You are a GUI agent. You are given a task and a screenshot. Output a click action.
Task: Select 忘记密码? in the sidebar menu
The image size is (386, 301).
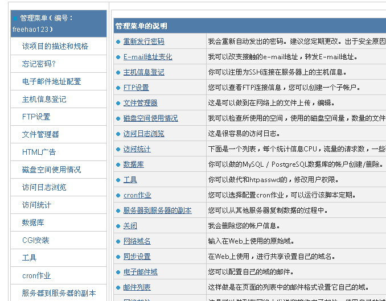[x=39, y=64]
